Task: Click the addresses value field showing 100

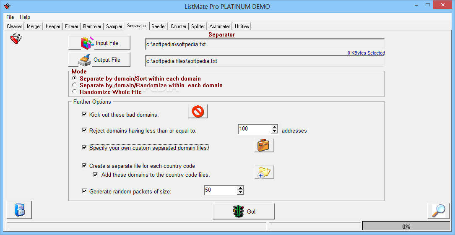Action: click(255, 129)
